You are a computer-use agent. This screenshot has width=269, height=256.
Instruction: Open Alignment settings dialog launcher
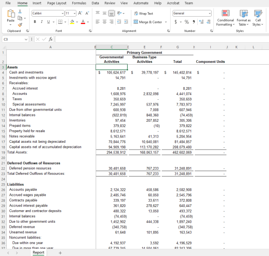168,31
